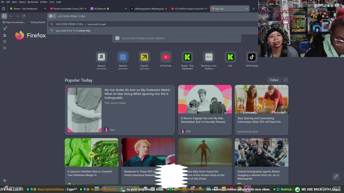Click the judge photo thumbnail
Image resolution: width=344 pixels, height=193 pixels.
148,153
